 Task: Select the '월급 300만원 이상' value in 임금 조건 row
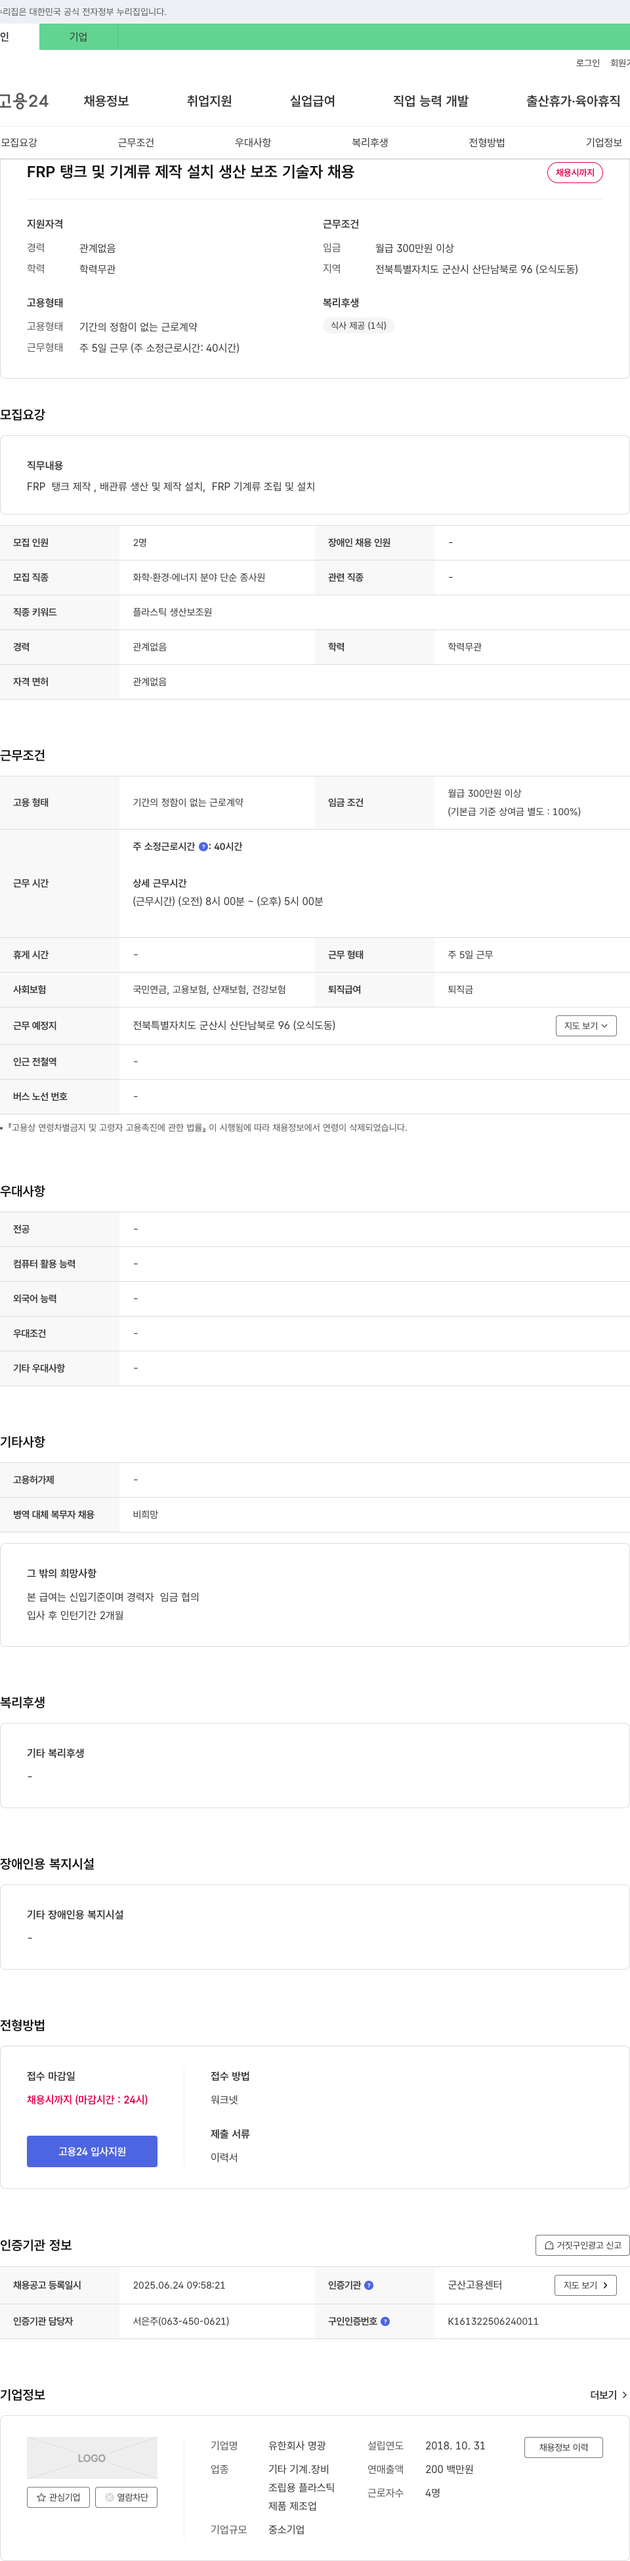[484, 792]
